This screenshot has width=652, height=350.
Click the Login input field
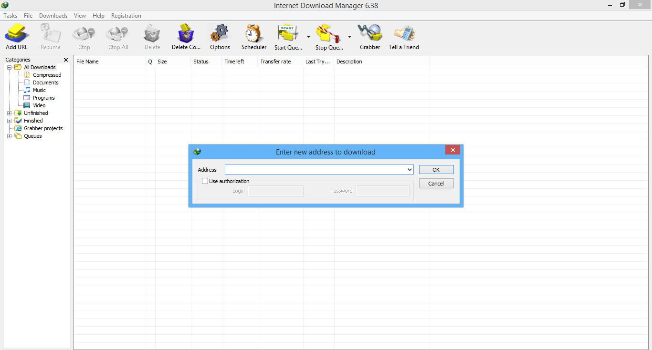[x=275, y=191]
